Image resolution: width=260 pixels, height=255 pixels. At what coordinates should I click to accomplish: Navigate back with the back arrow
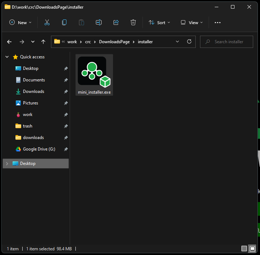(10, 42)
